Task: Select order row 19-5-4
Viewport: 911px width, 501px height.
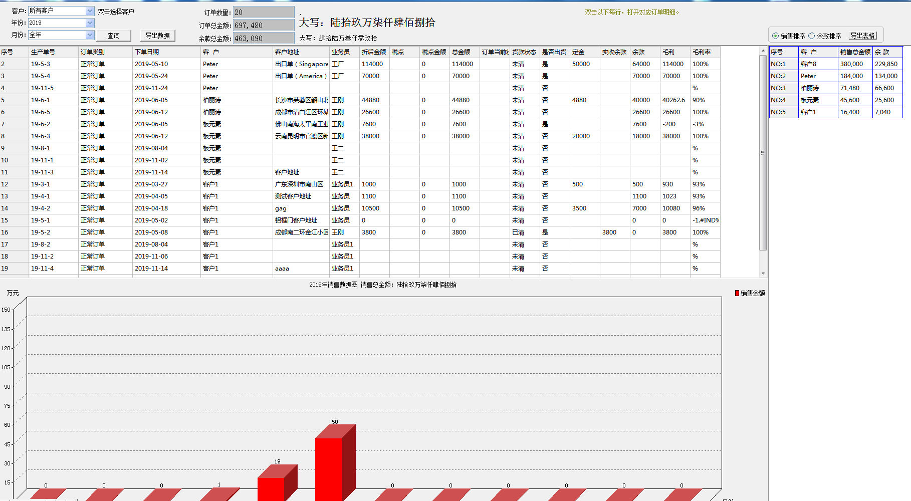Action: pyautogui.click(x=360, y=76)
